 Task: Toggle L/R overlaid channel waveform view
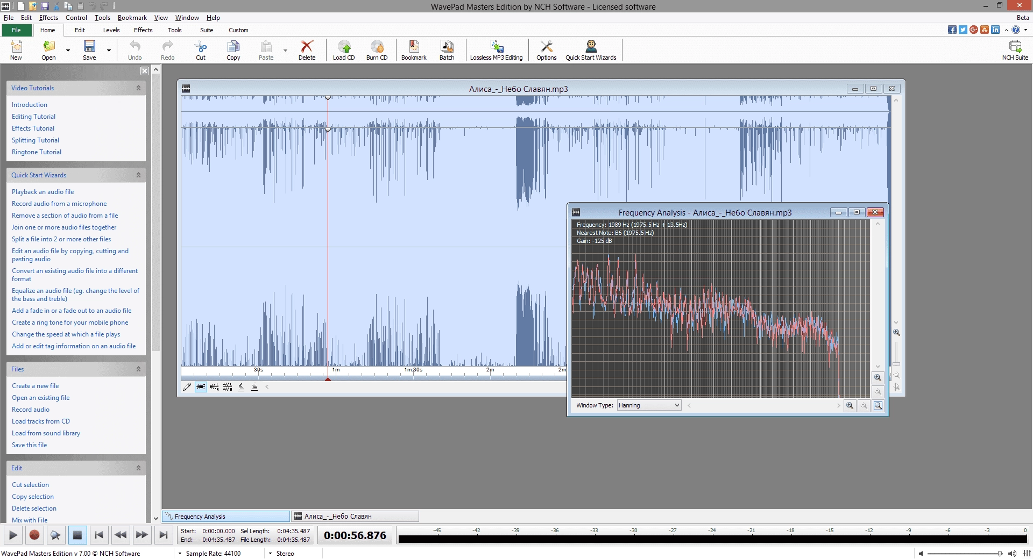(214, 387)
